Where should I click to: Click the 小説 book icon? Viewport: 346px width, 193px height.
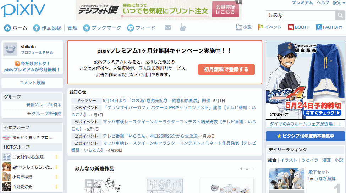coord(239,27)
